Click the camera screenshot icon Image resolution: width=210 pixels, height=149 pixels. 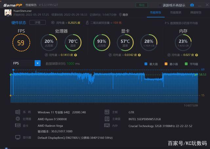click(x=192, y=5)
